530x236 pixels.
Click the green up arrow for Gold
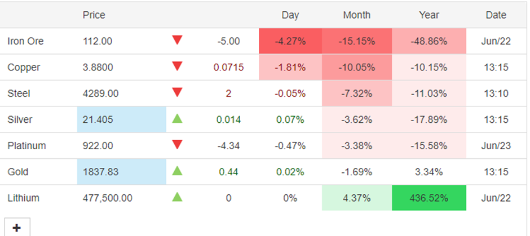[x=178, y=171]
